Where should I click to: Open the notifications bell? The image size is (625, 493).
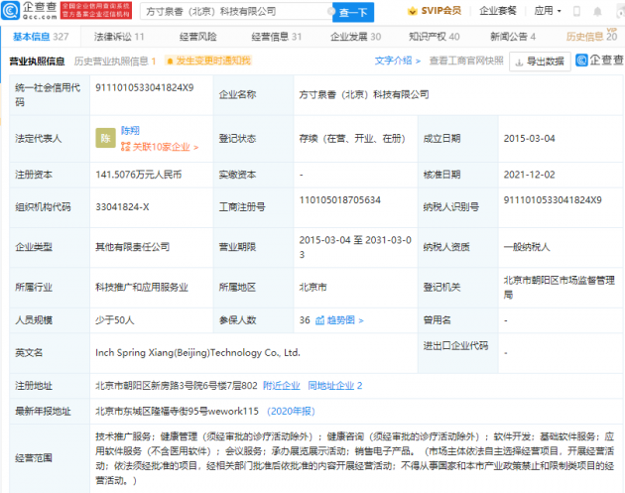pos(597,11)
